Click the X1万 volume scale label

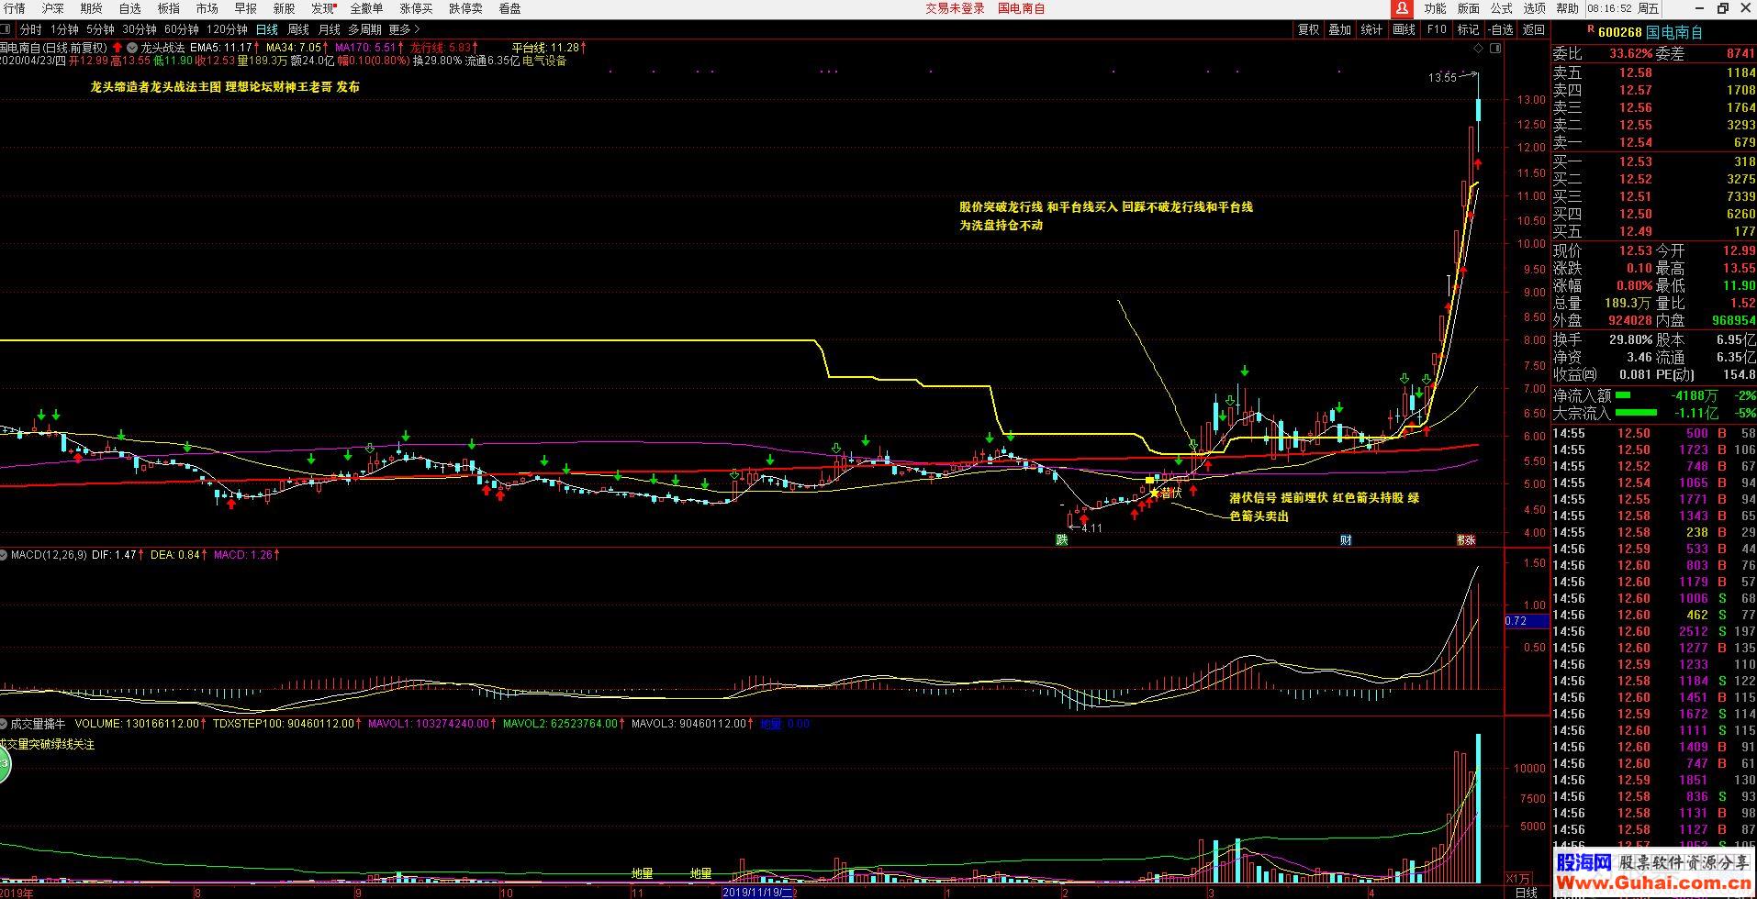pos(1518,878)
